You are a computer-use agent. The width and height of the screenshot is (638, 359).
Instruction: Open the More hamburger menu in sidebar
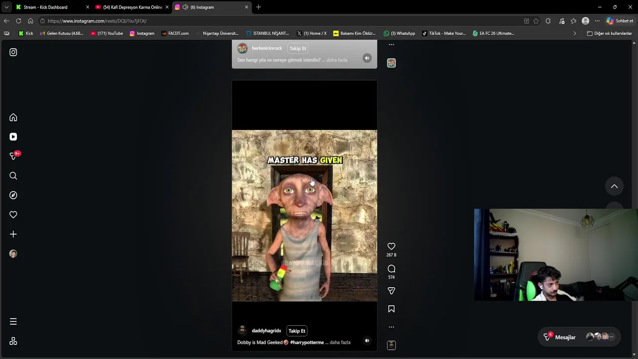[13, 322]
